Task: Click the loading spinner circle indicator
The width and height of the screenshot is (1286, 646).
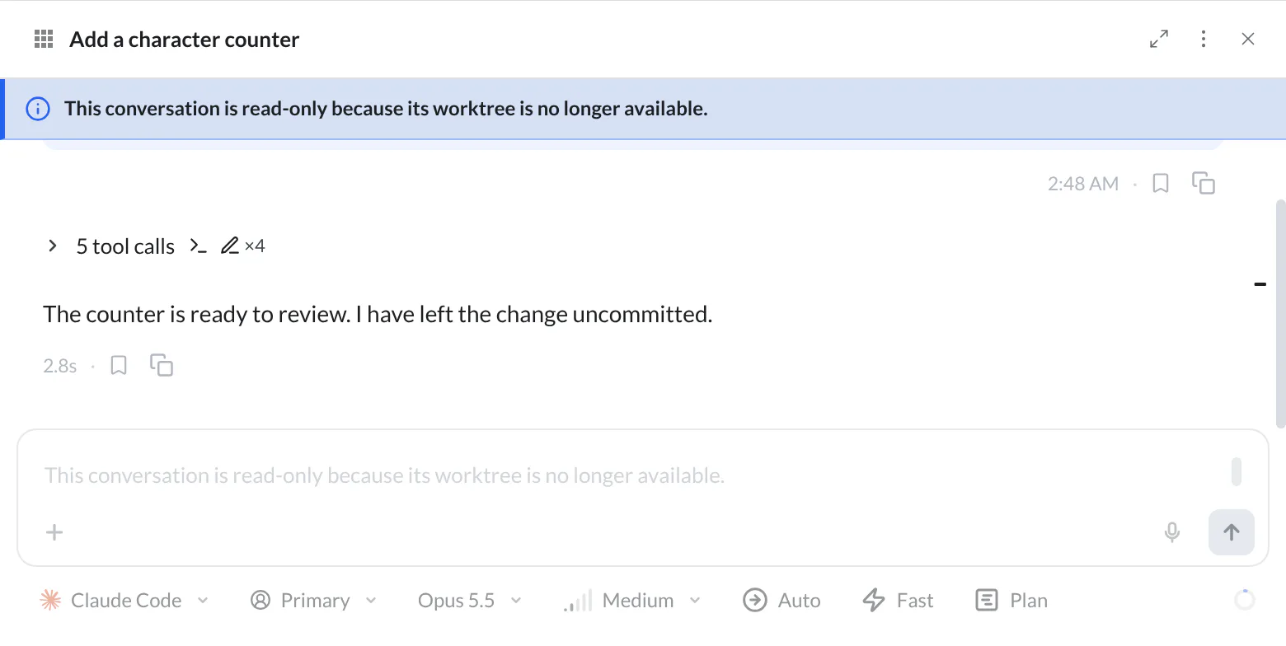Action: 1245,600
